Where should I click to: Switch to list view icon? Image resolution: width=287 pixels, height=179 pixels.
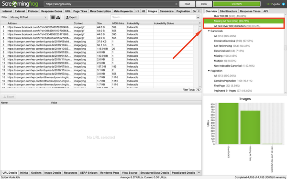pos(53,17)
